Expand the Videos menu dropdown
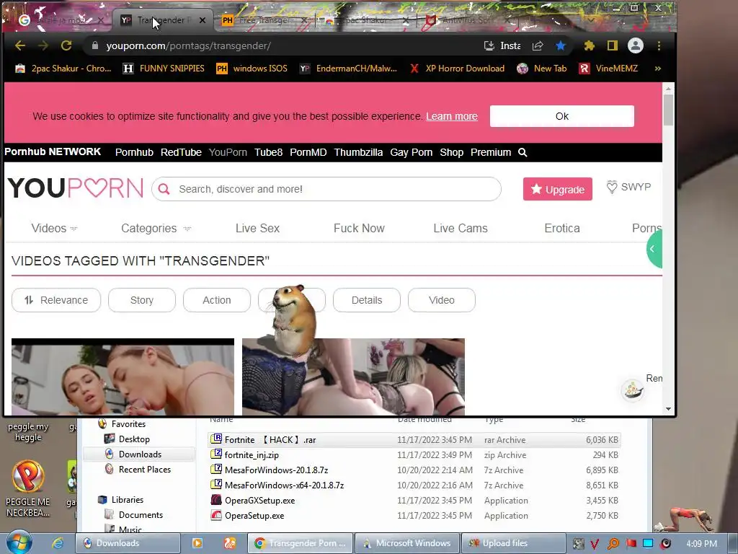The width and height of the screenshot is (738, 554). click(x=74, y=229)
